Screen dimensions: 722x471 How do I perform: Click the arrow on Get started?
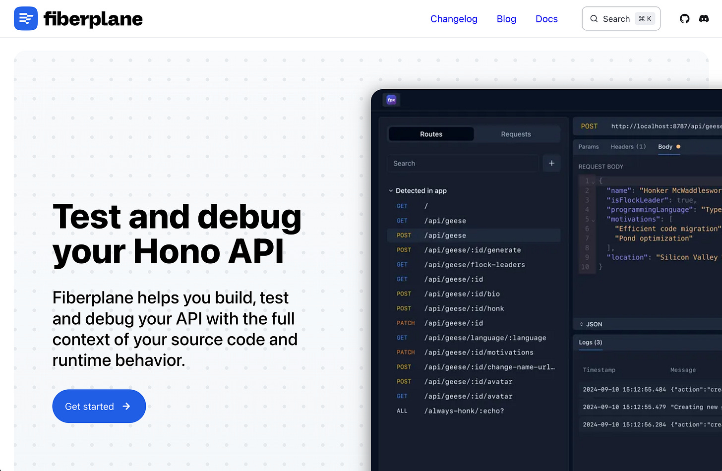tap(126, 406)
